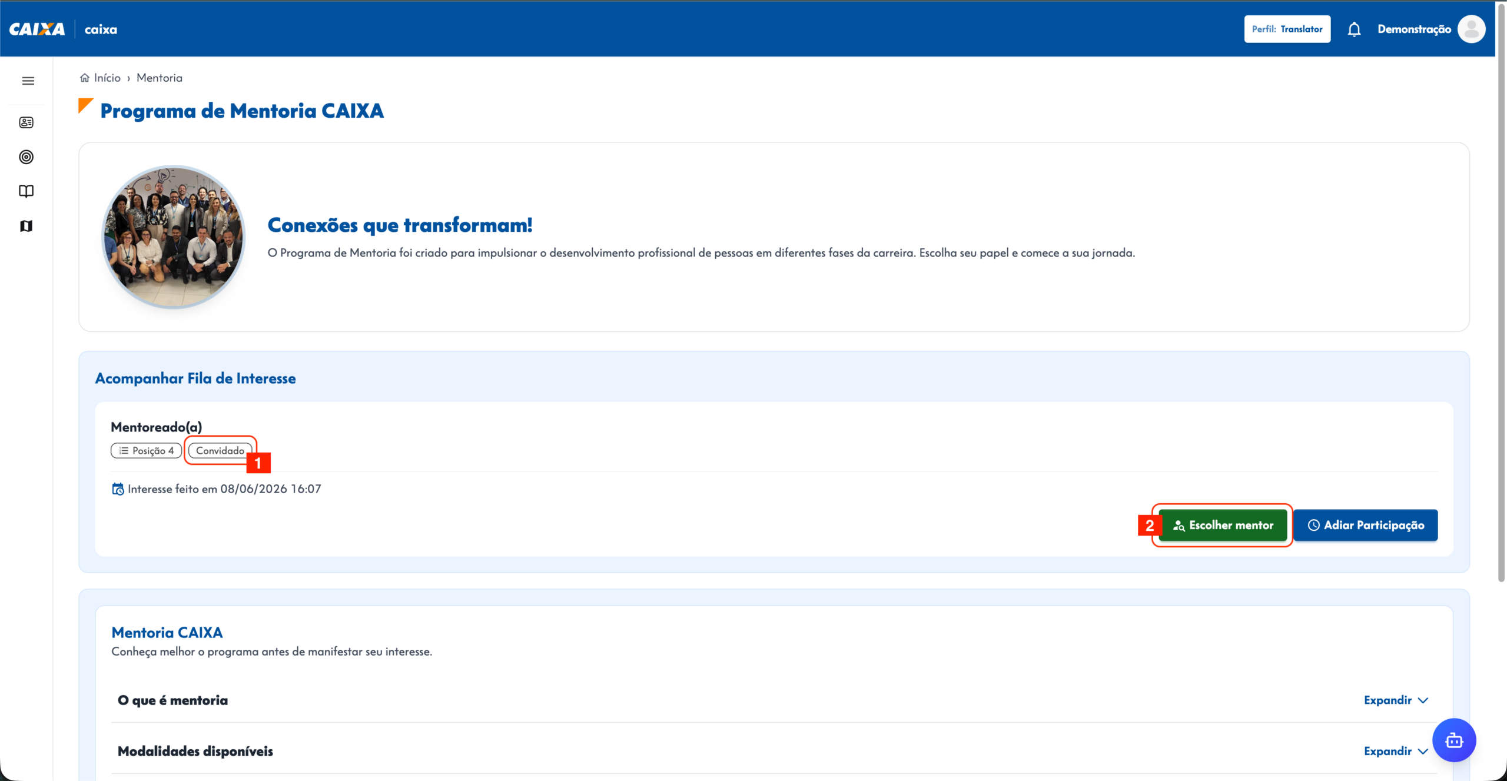Viewport: 1507px width, 781px height.
Task: Click the CAIXA logo
Action: pyautogui.click(x=37, y=29)
